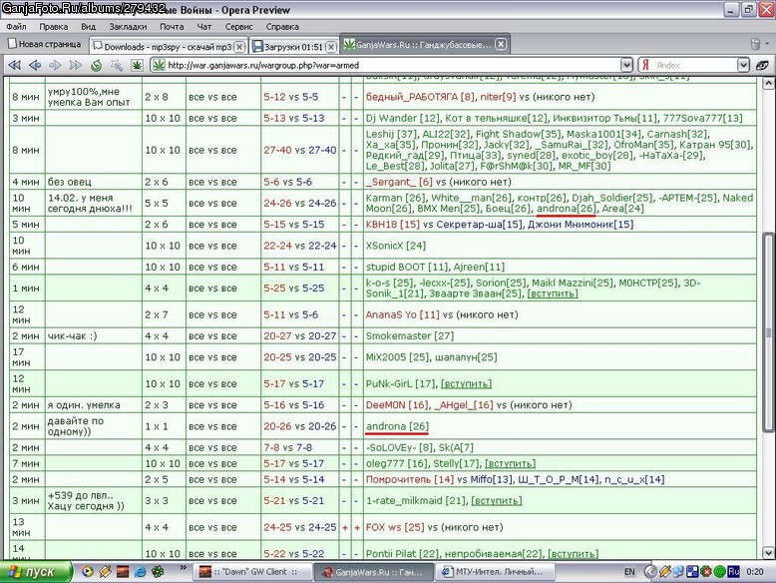Click the eye icon beside the search box
The height and width of the screenshot is (583, 776).
[x=763, y=65]
